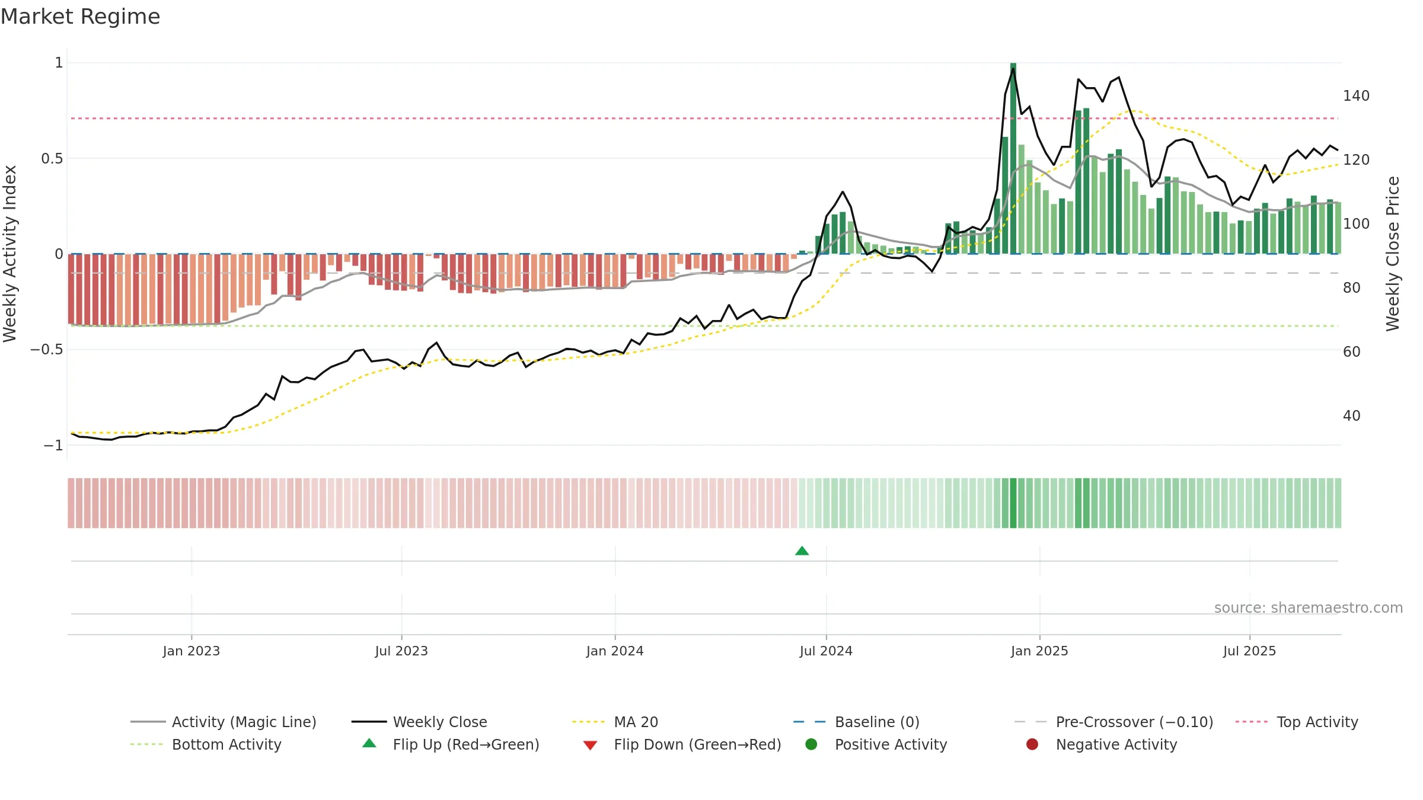The image size is (1423, 800).
Task: Toggle Activity (Magic Line) legend entry
Action: point(224,722)
